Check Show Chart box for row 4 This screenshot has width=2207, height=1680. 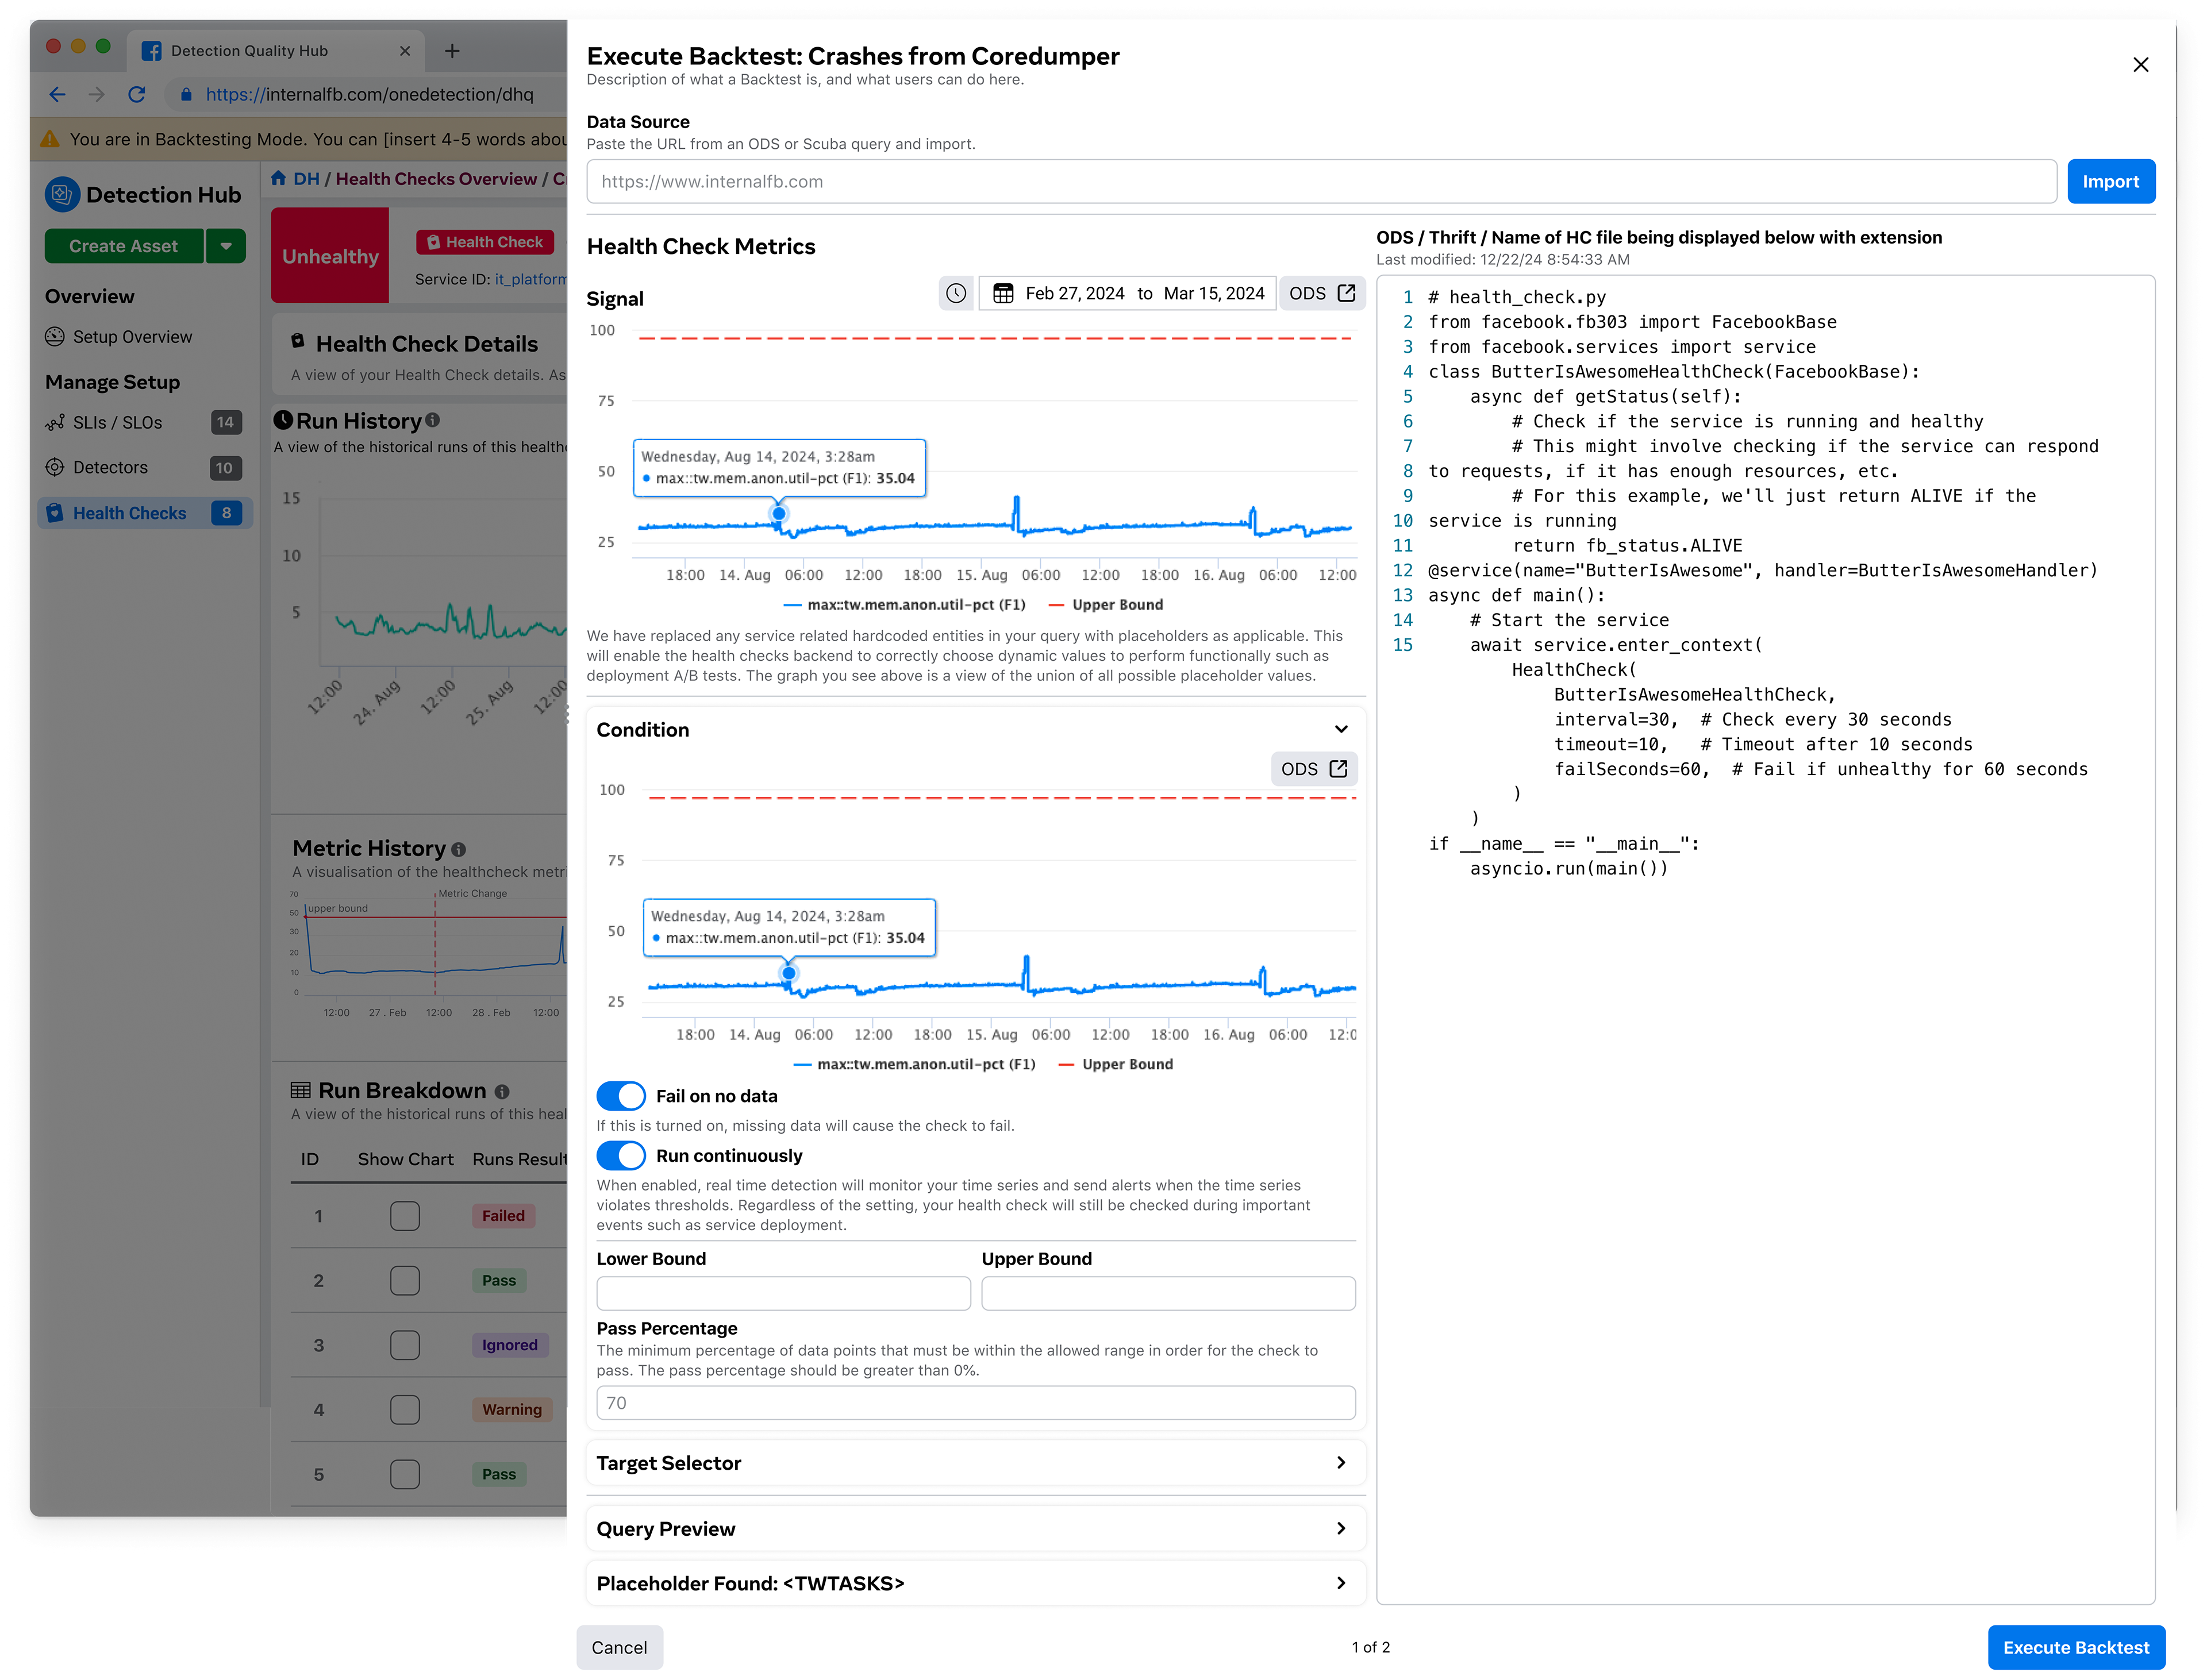404,1410
